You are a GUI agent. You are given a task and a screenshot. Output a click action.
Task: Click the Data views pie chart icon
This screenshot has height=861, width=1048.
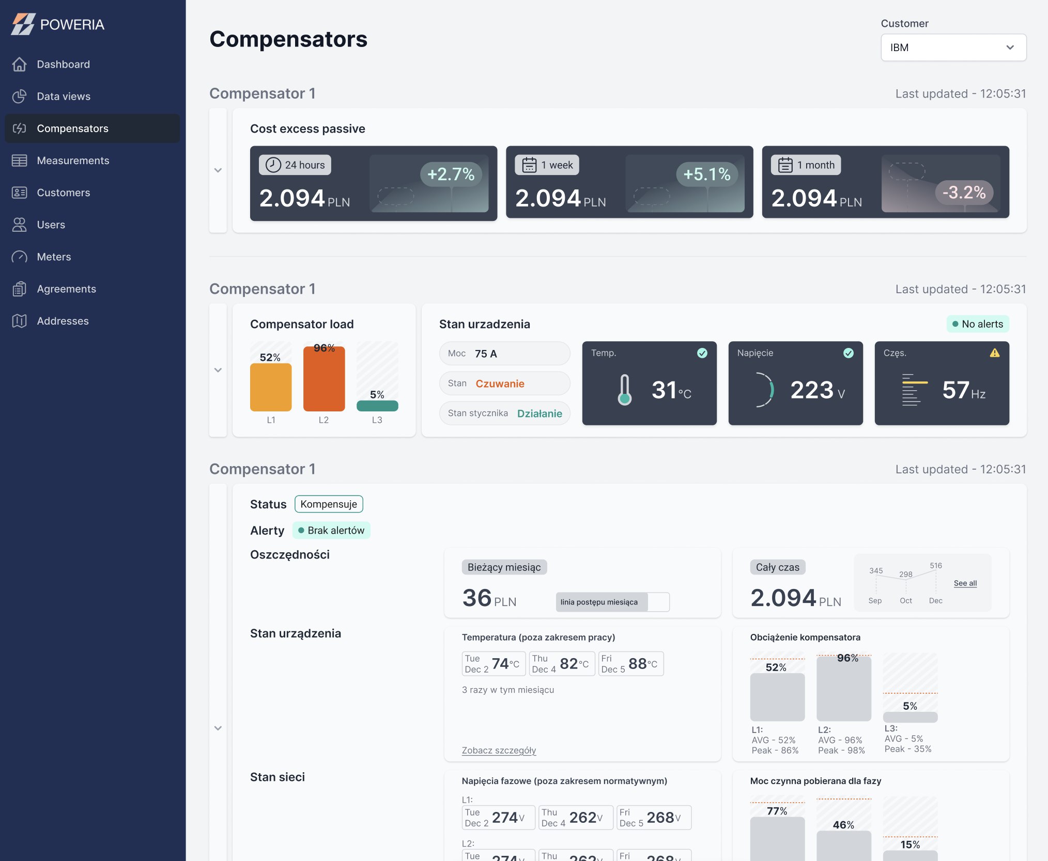tap(20, 96)
